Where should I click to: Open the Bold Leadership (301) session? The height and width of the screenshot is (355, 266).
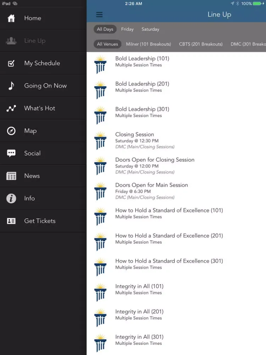point(176,115)
